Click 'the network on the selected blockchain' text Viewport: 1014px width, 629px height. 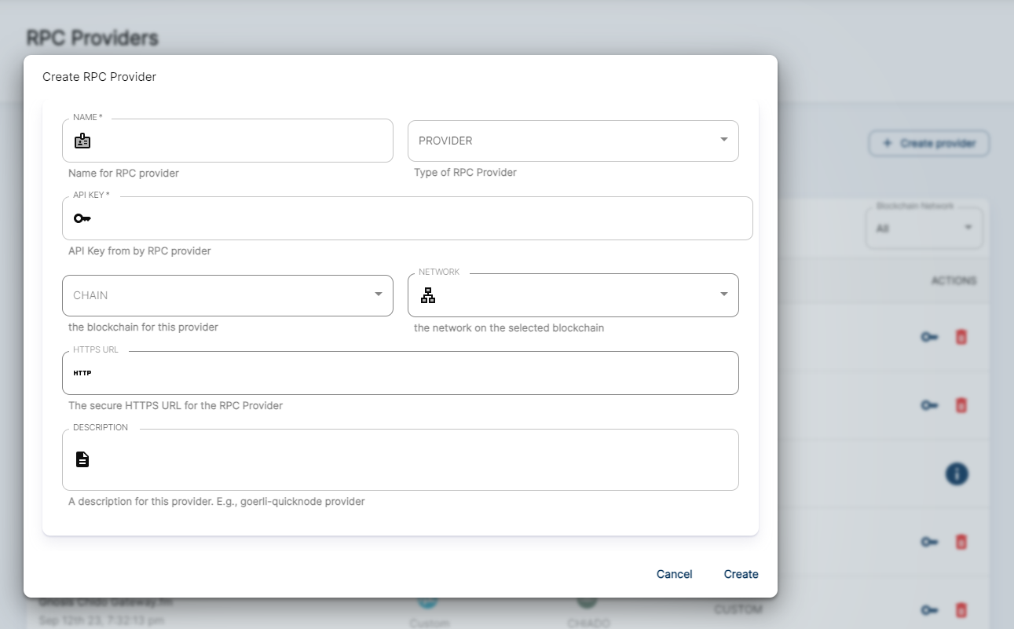(x=509, y=327)
